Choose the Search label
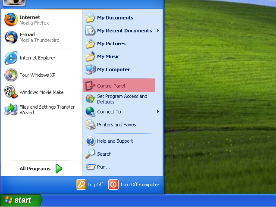 click(104, 154)
